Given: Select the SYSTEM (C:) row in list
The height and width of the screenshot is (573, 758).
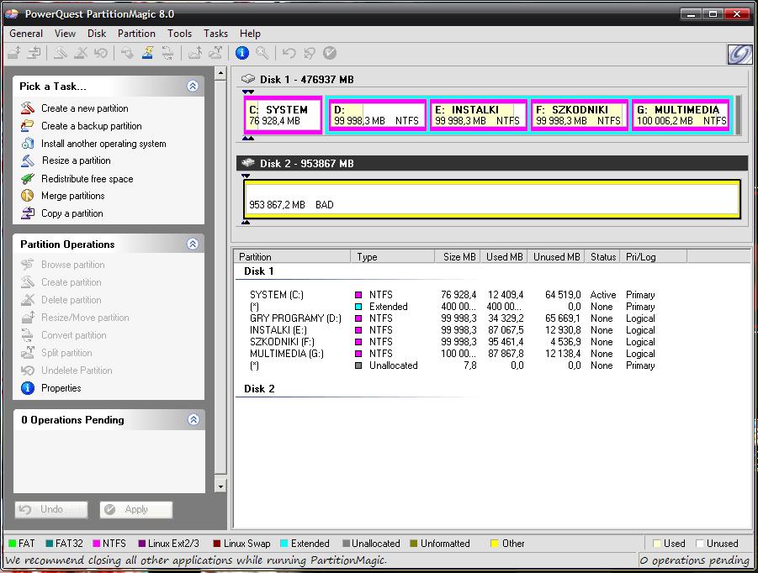Looking at the screenshot, I should coord(452,294).
